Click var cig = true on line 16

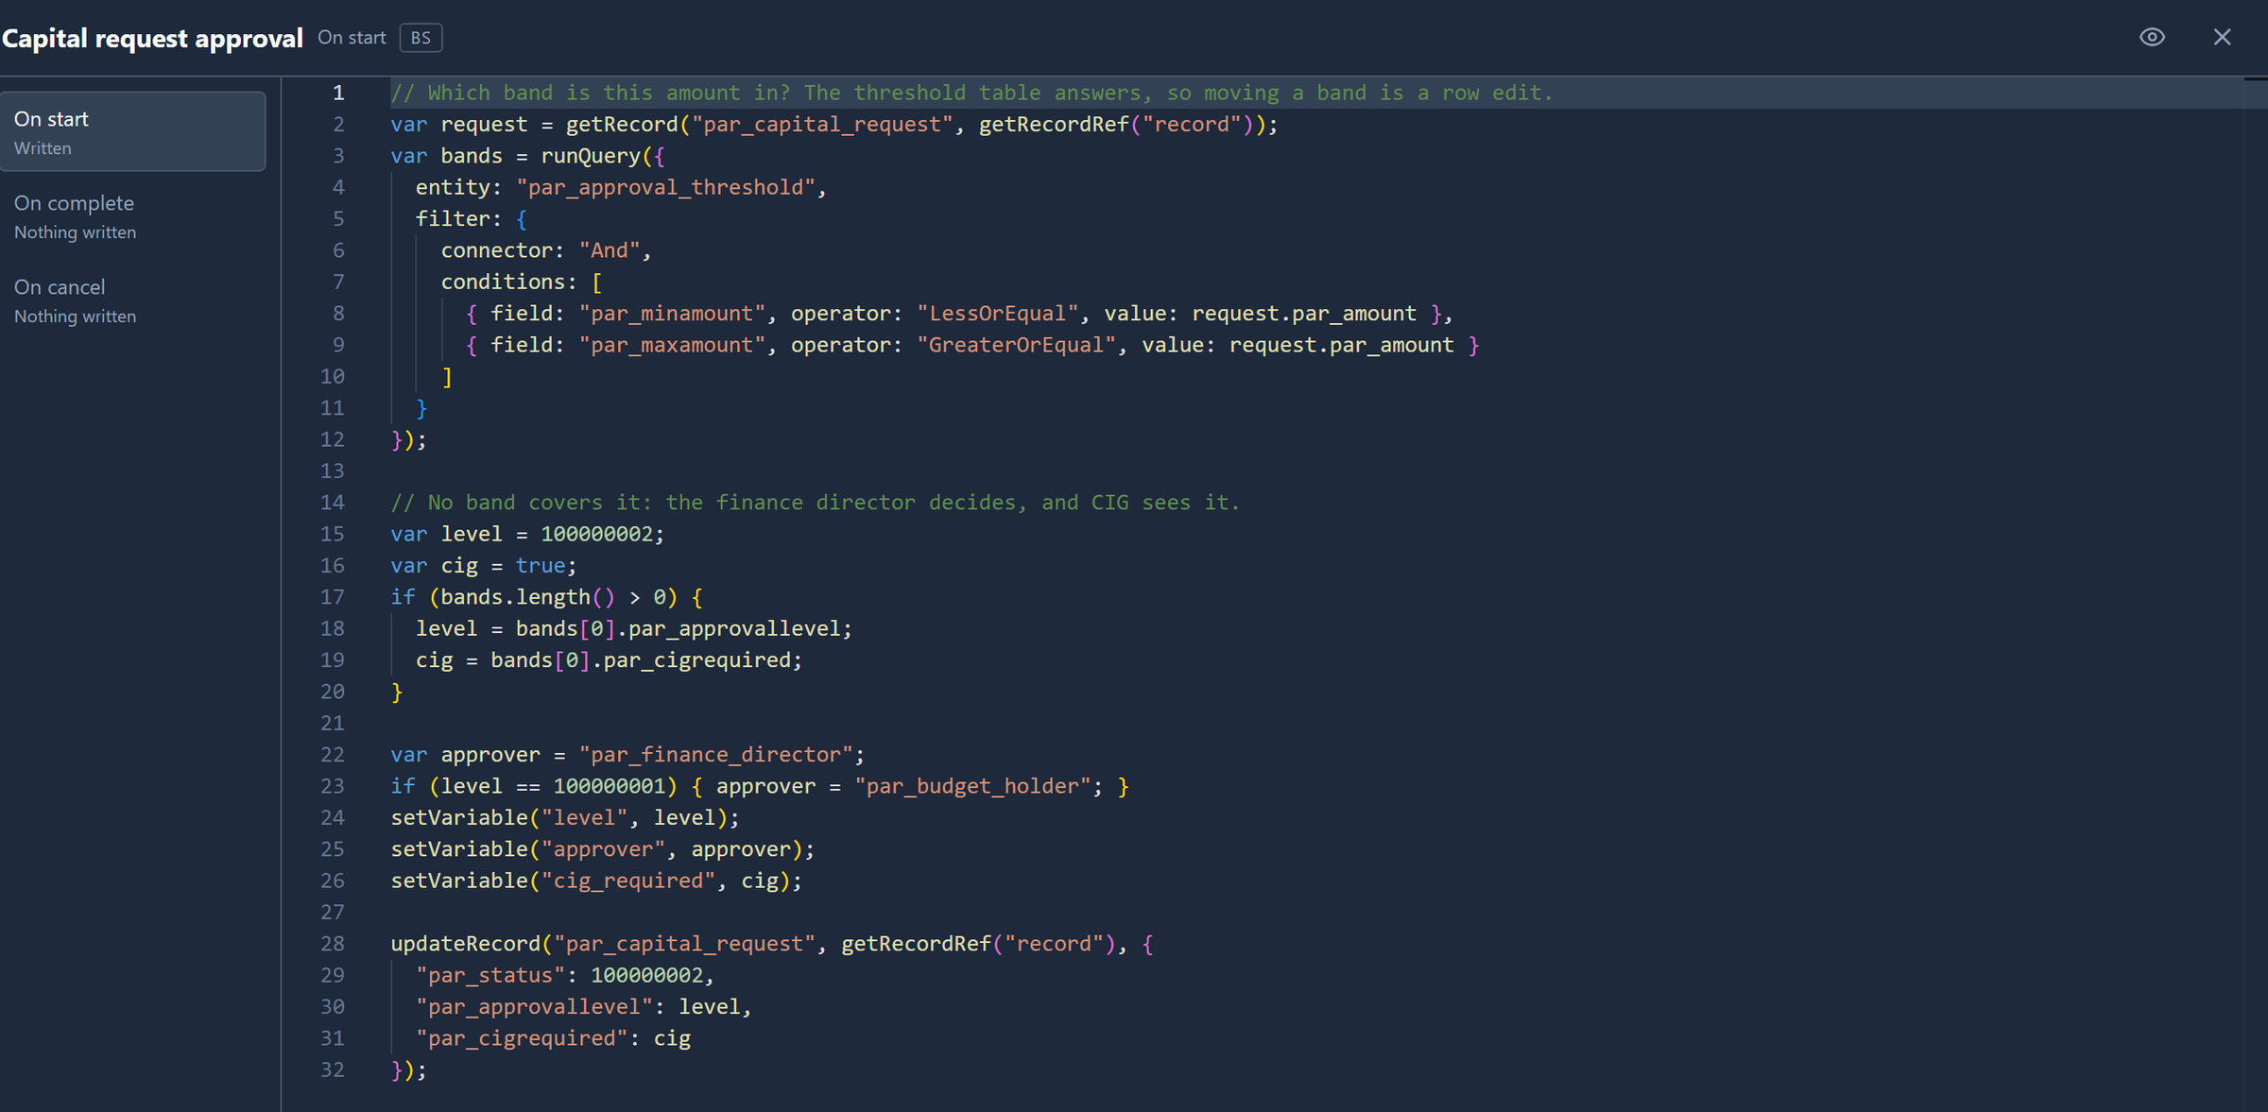click(x=483, y=566)
